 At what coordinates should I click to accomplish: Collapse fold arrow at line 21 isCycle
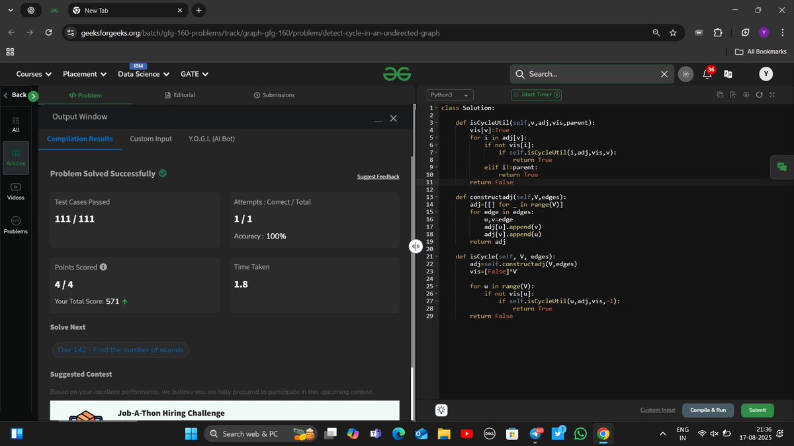[437, 256]
